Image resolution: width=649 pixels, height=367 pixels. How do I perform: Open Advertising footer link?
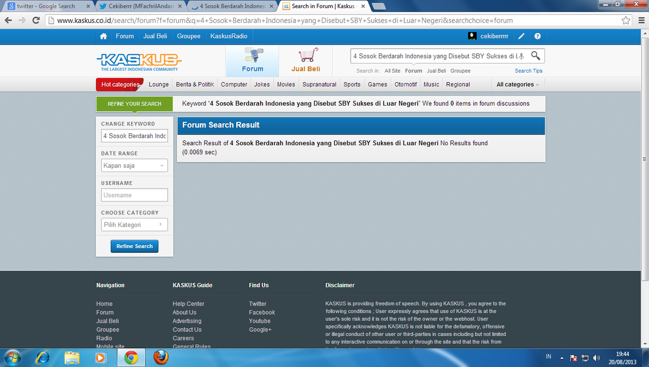pos(187,321)
